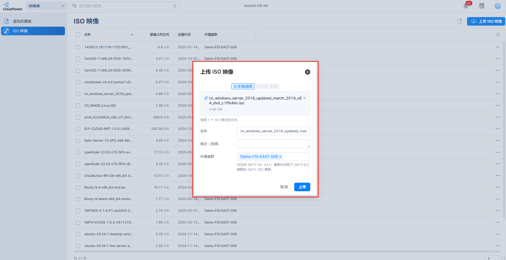The width and height of the screenshot is (506, 260).
Task: Click filter icon in search box
Action: pyautogui.click(x=175, y=6)
